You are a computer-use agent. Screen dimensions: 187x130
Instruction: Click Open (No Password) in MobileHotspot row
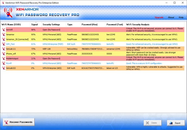(x=51, y=58)
